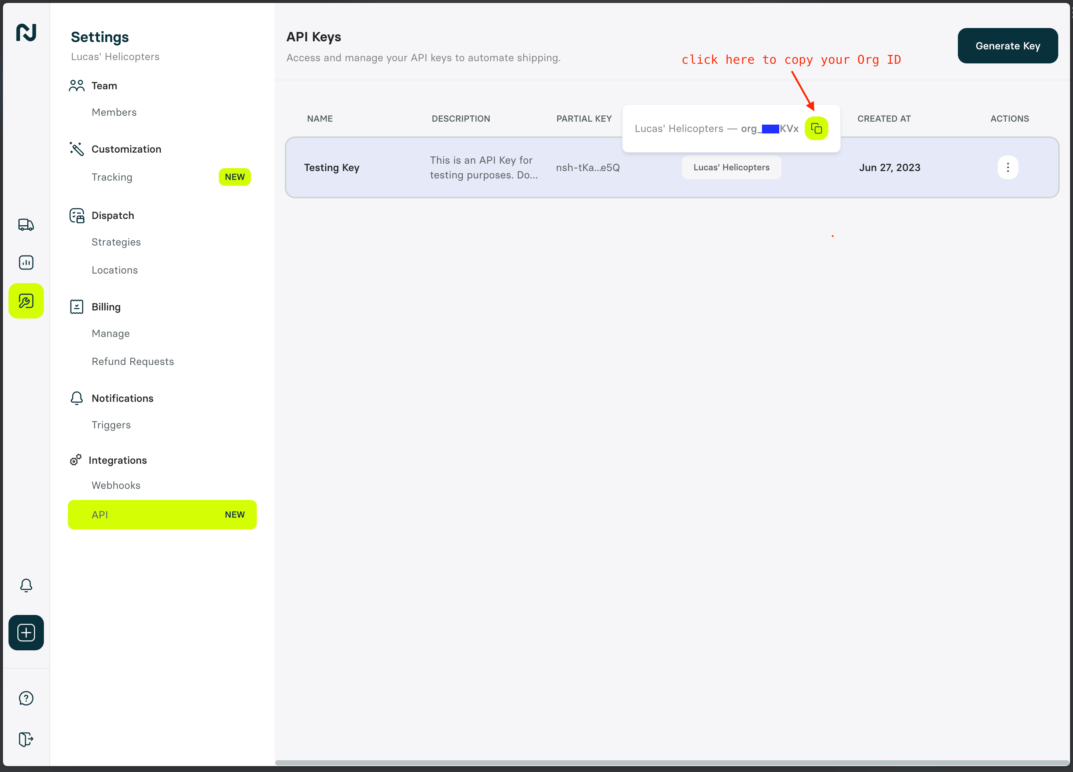Navigate to Locations settings

[x=115, y=270]
